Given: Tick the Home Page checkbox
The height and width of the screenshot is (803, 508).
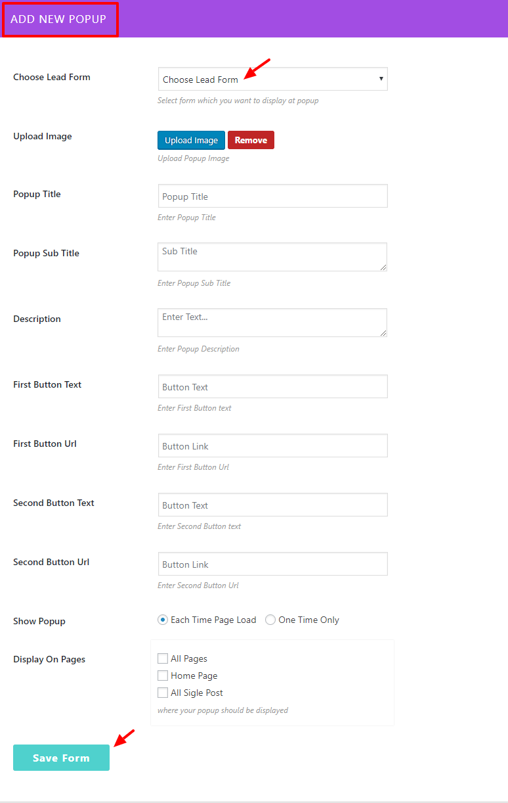Looking at the screenshot, I should (x=163, y=676).
